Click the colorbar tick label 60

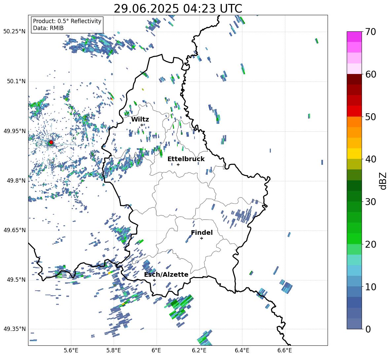coord(370,74)
